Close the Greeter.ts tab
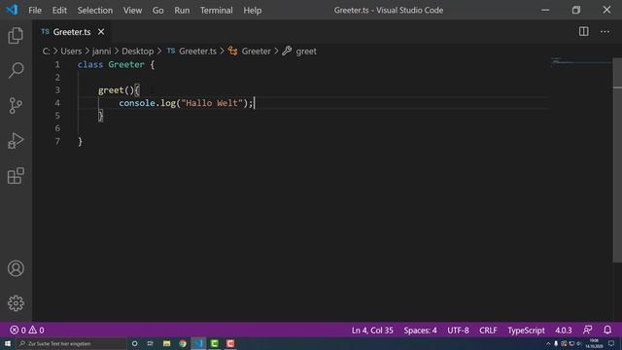 (x=101, y=31)
